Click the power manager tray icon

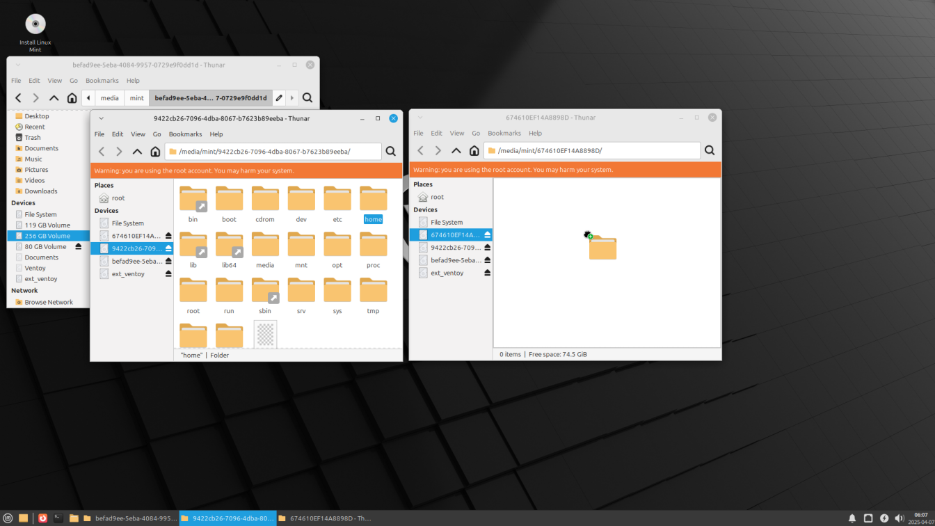[884, 518]
